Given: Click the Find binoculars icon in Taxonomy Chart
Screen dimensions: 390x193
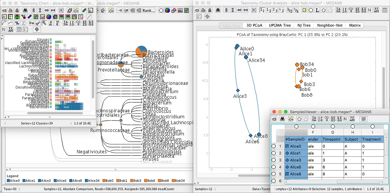Looking at the screenshot, I should click(25, 10).
